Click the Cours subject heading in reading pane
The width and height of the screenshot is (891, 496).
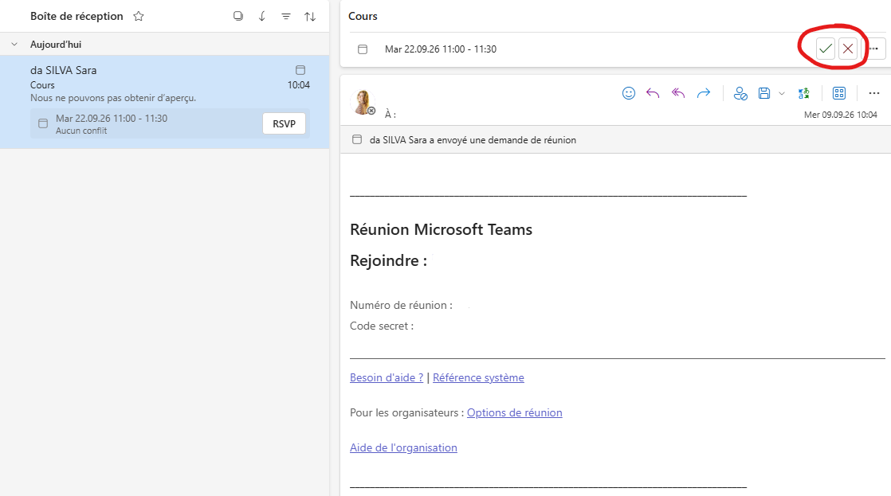pyautogui.click(x=363, y=16)
